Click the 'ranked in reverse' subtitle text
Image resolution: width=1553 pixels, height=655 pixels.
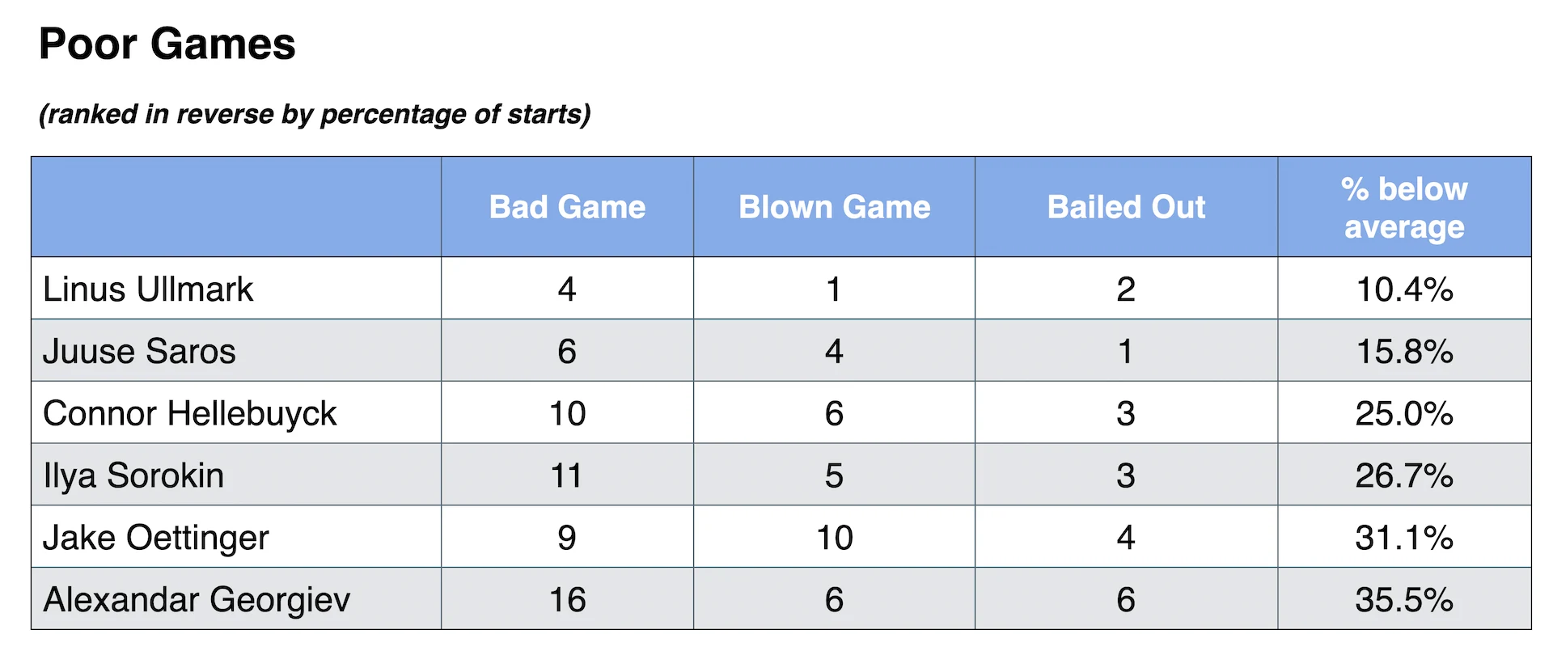(x=314, y=114)
